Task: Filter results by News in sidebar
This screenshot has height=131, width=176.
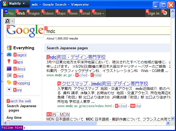Action: [x=18, y=76]
